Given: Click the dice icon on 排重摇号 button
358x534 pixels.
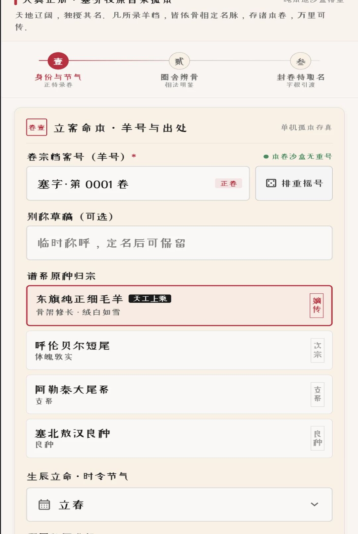Looking at the screenshot, I should tap(271, 183).
